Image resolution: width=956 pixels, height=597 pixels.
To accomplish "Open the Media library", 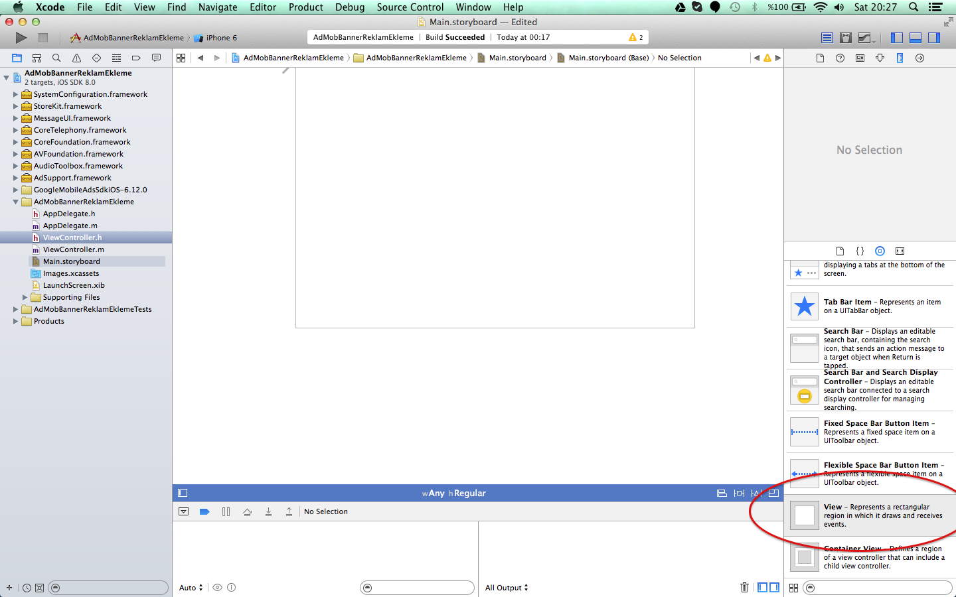I will pos(900,251).
